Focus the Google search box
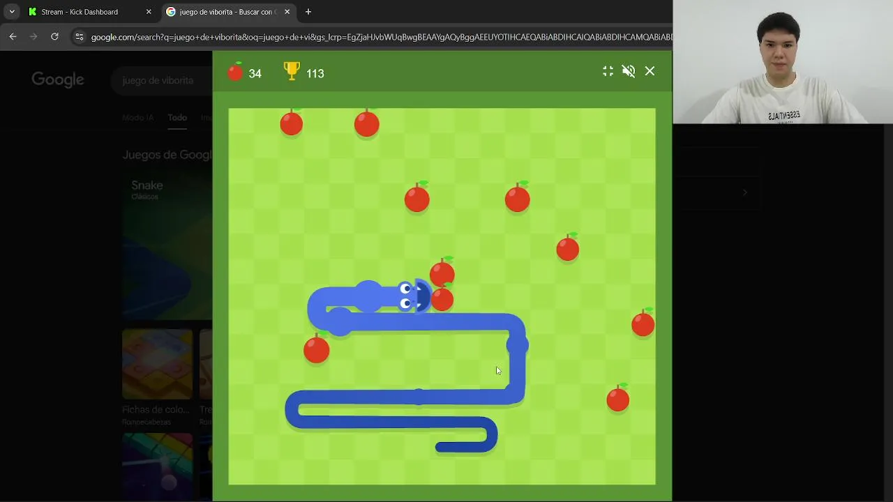This screenshot has height=502, width=893. coord(162,80)
